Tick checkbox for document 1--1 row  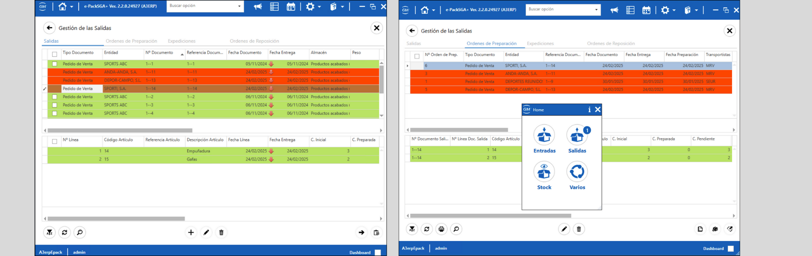(54, 64)
